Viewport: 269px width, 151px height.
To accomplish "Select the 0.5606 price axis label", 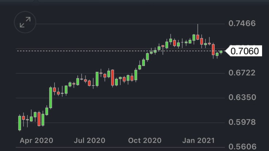I will point(242,147).
